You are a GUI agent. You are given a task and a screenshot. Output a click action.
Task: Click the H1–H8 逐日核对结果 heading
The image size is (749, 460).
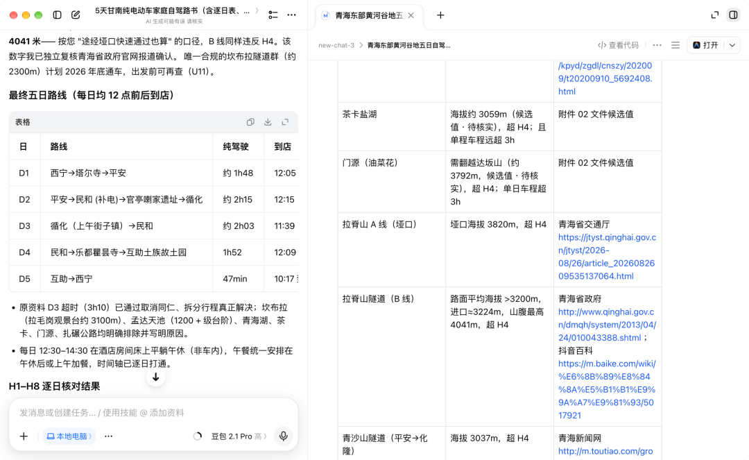click(55, 386)
